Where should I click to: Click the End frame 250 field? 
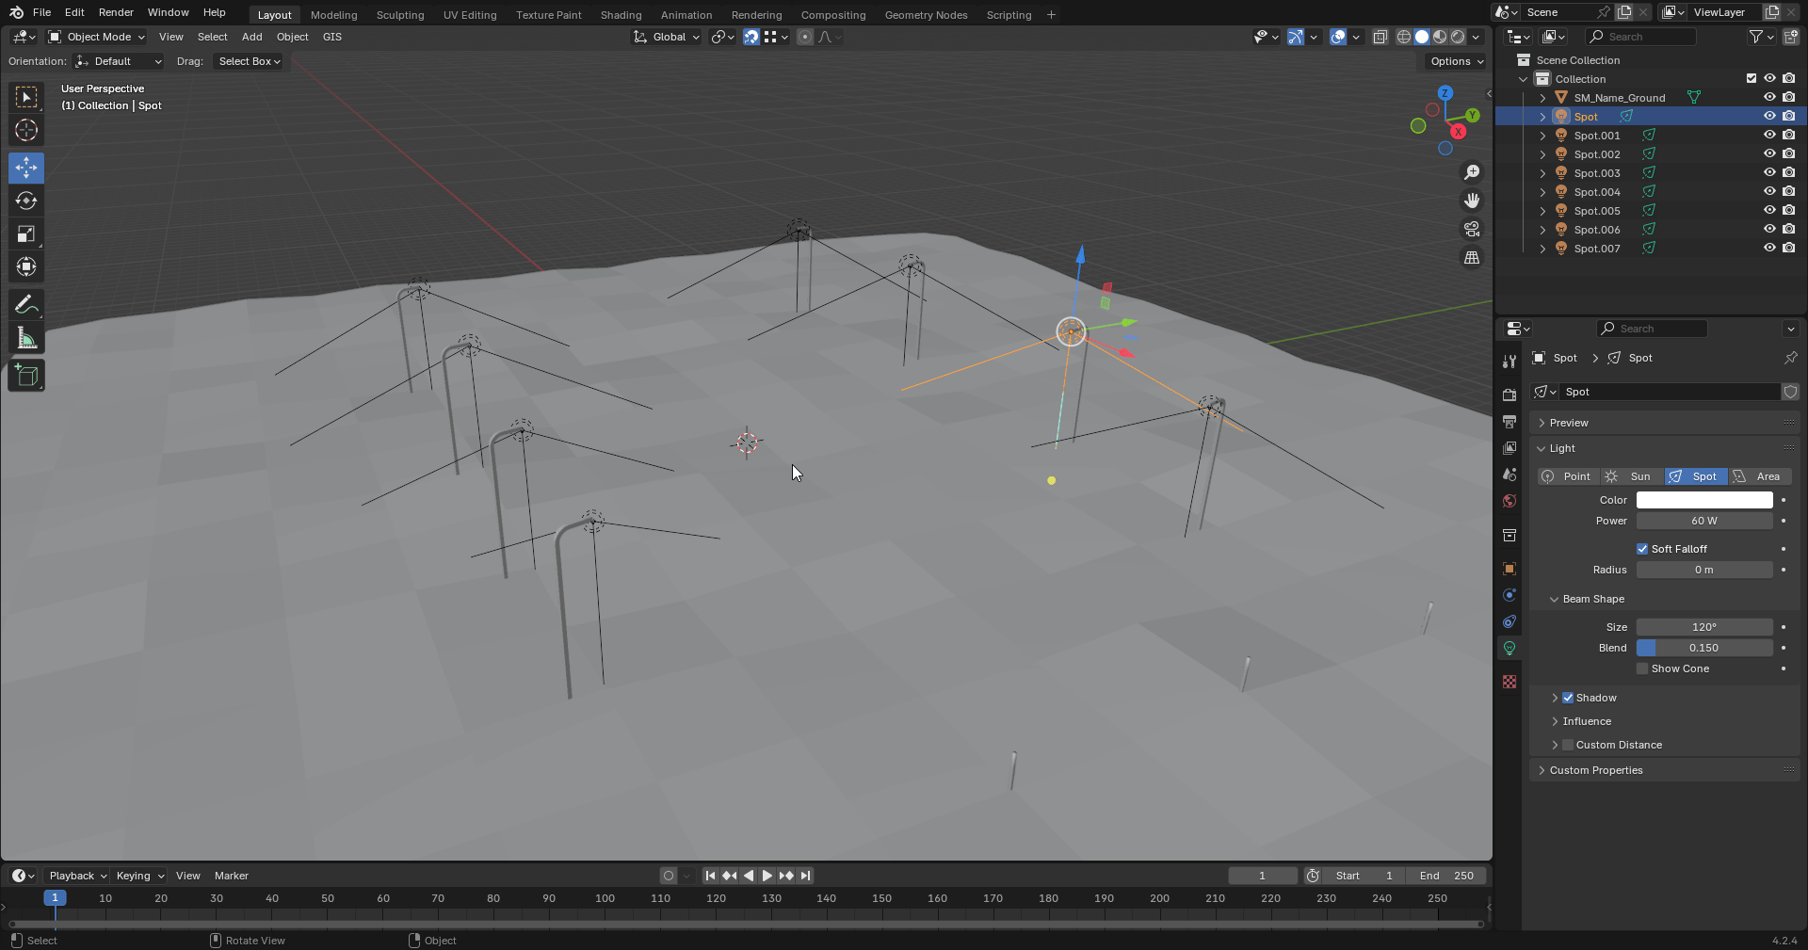(x=1446, y=876)
